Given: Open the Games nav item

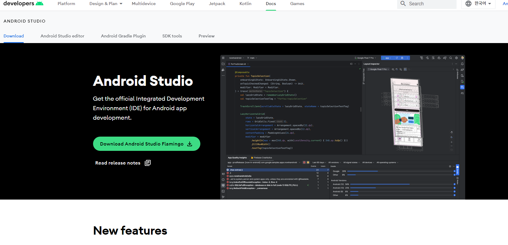Looking at the screenshot, I should tap(297, 4).
